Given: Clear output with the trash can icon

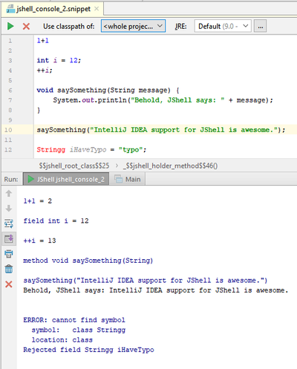Looking at the screenshot, I should click(x=9, y=269).
